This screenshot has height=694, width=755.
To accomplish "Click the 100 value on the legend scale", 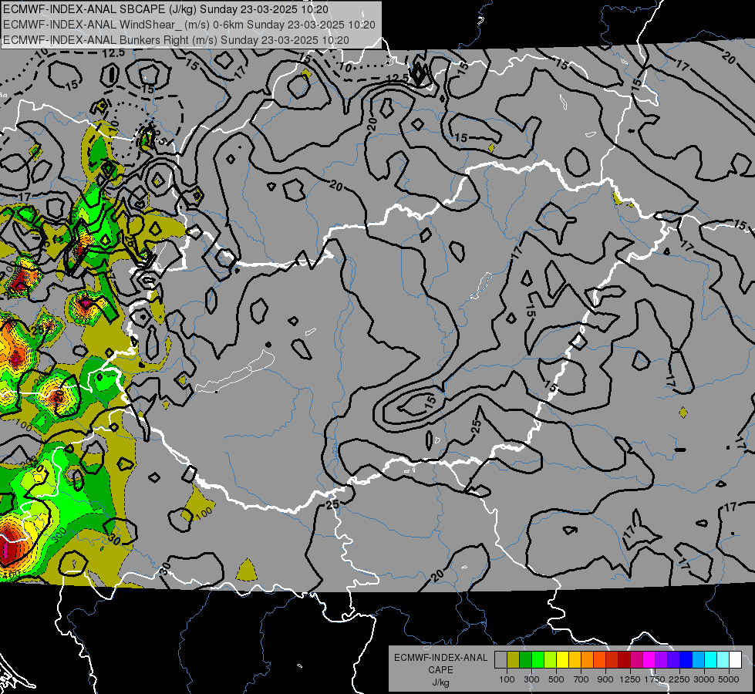I will point(507,679).
